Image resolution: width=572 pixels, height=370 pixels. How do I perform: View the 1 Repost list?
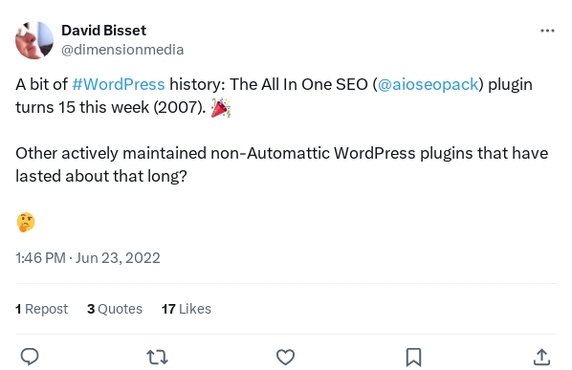click(41, 309)
